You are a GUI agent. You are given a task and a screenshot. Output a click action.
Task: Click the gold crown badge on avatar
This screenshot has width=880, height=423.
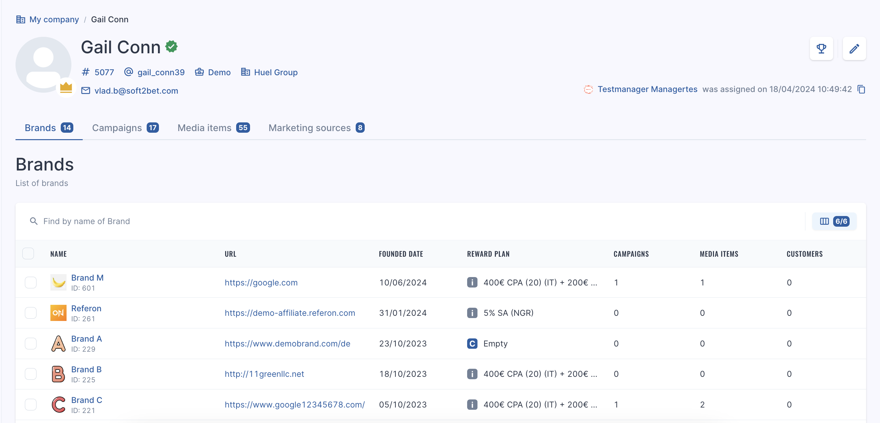pyautogui.click(x=66, y=88)
